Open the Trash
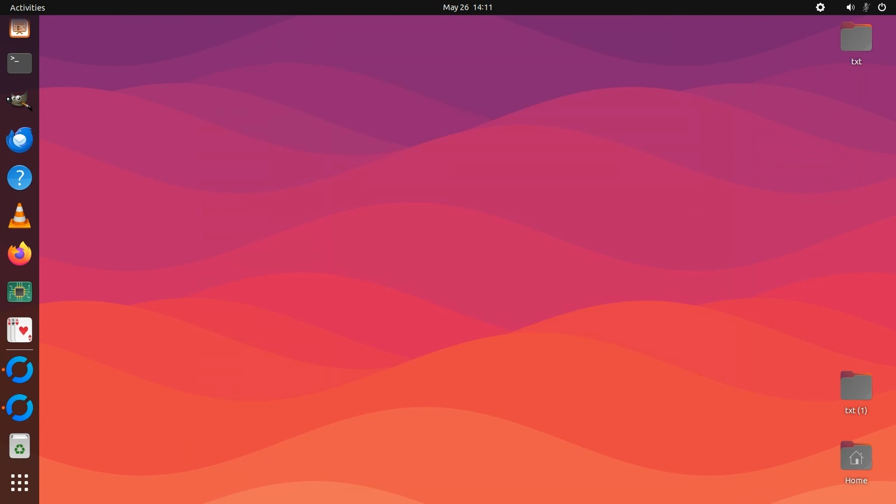This screenshot has height=504, width=896. pyautogui.click(x=20, y=446)
